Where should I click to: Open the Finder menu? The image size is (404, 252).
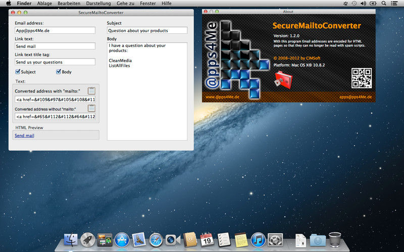pos(24,4)
